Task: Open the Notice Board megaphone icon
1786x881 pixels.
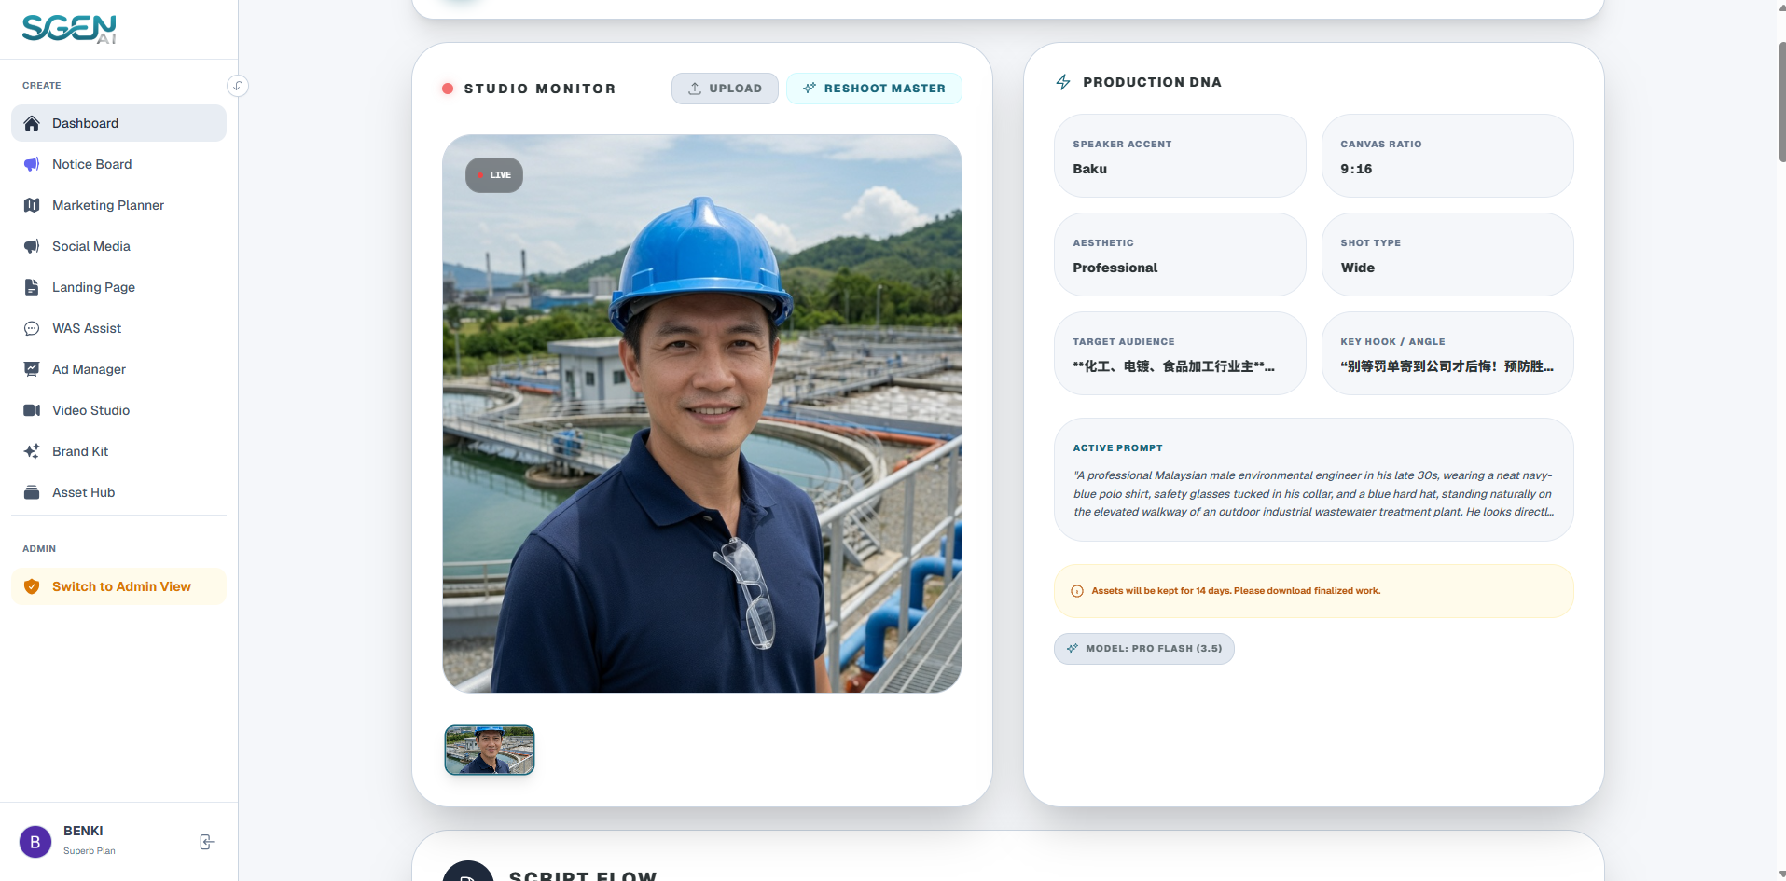Action: (32, 164)
